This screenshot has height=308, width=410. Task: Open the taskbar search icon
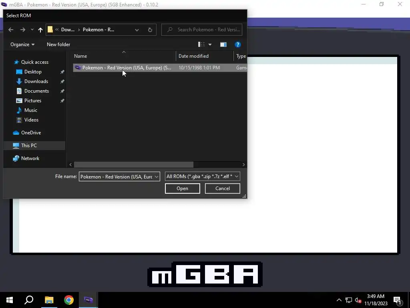[29, 300]
